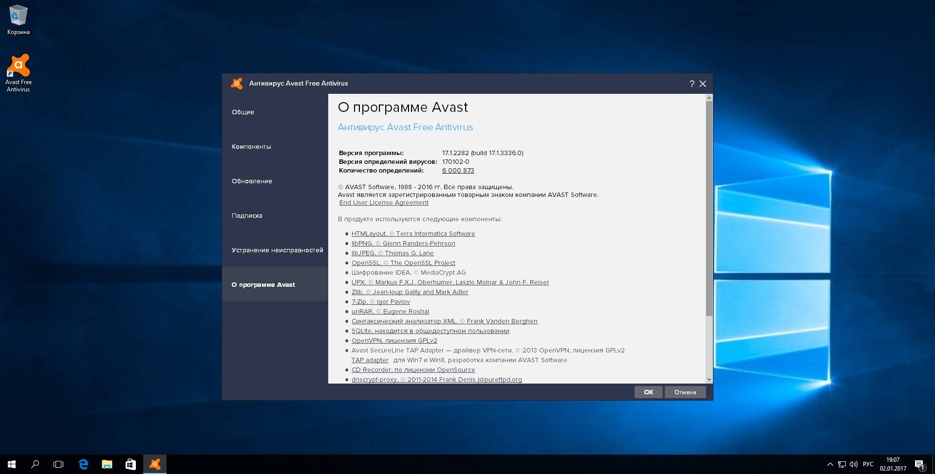
Task: Click Антивирус Avast Free Antivirus heading
Action: pos(405,127)
